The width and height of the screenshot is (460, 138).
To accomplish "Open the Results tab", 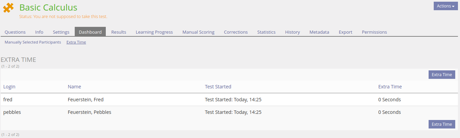I will (119, 32).
